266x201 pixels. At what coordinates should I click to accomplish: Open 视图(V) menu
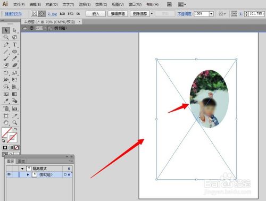point(118,4)
